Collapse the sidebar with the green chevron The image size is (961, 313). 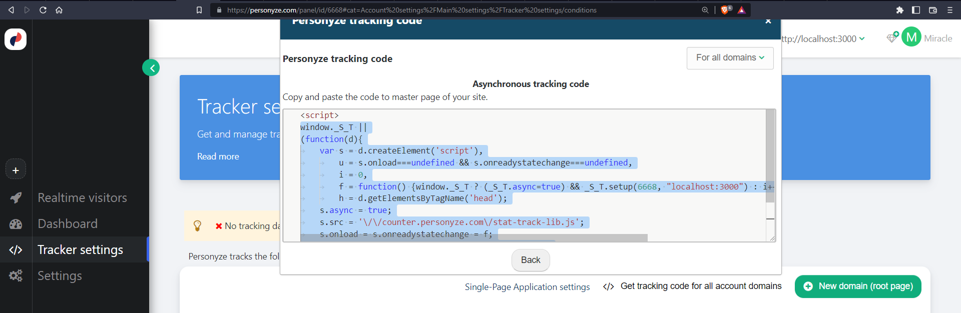pyautogui.click(x=151, y=67)
